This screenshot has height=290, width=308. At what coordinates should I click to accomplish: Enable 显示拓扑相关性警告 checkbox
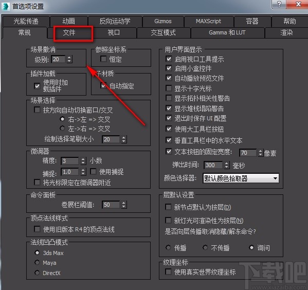pos(169,98)
